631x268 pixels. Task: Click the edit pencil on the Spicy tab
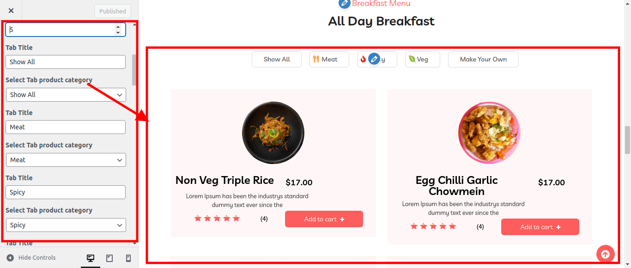click(374, 59)
